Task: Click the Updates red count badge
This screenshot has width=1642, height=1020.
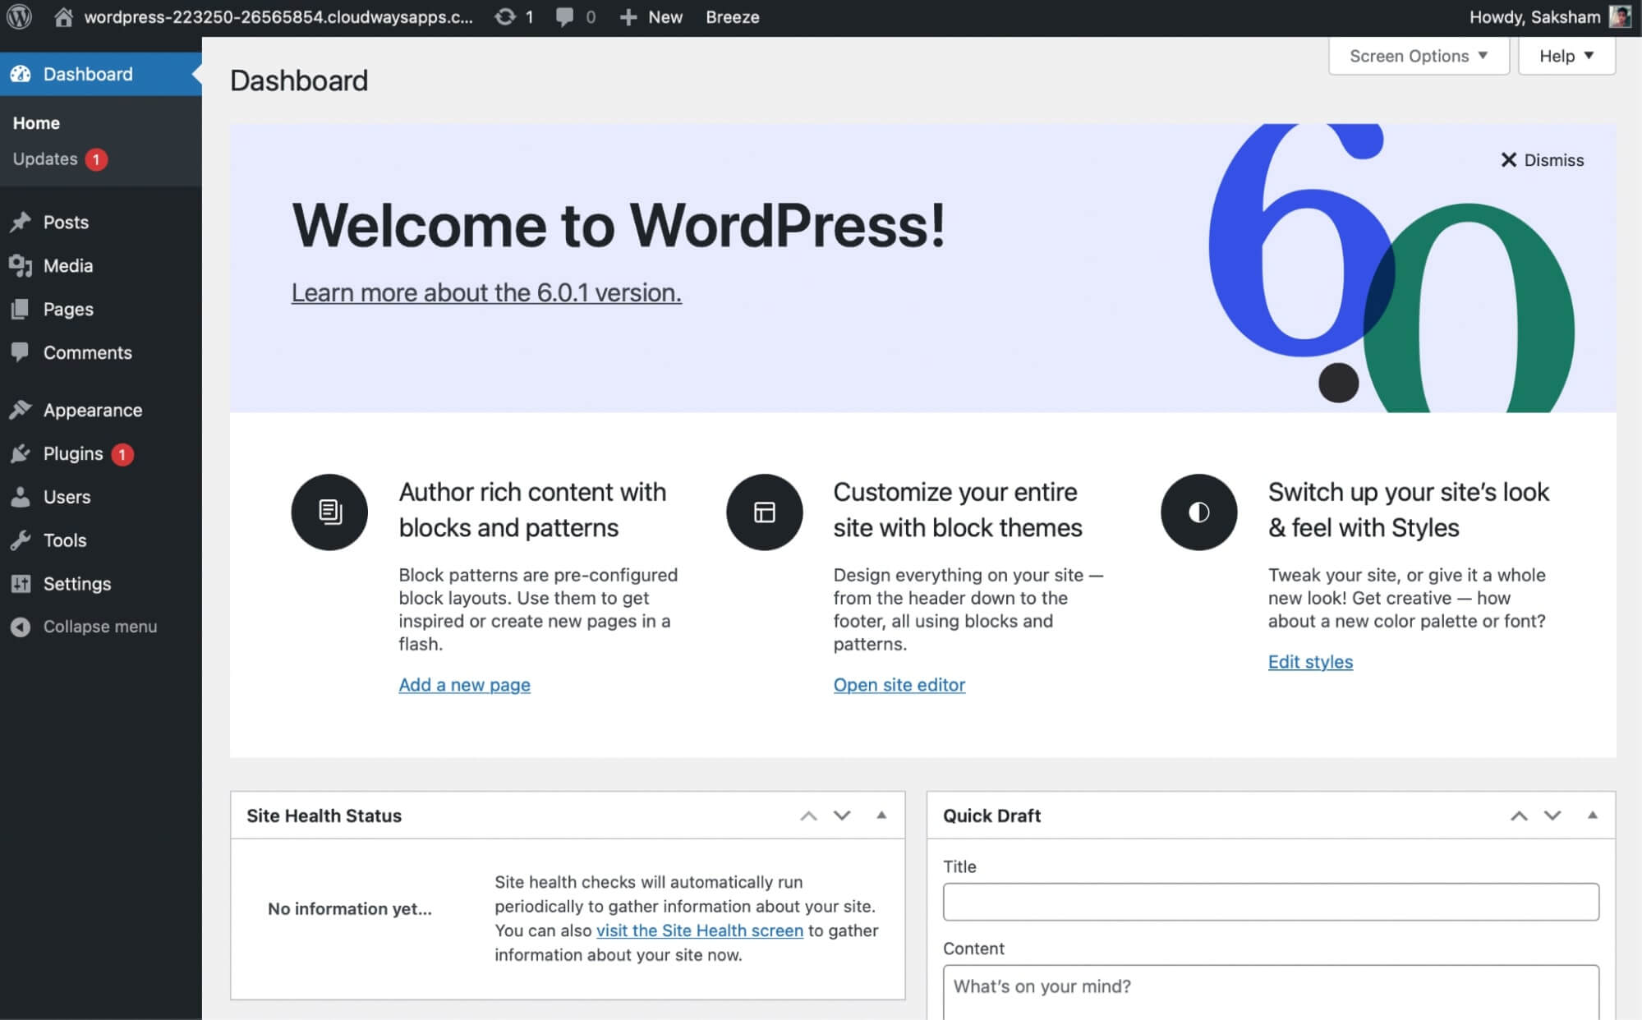Action: pos(96,159)
